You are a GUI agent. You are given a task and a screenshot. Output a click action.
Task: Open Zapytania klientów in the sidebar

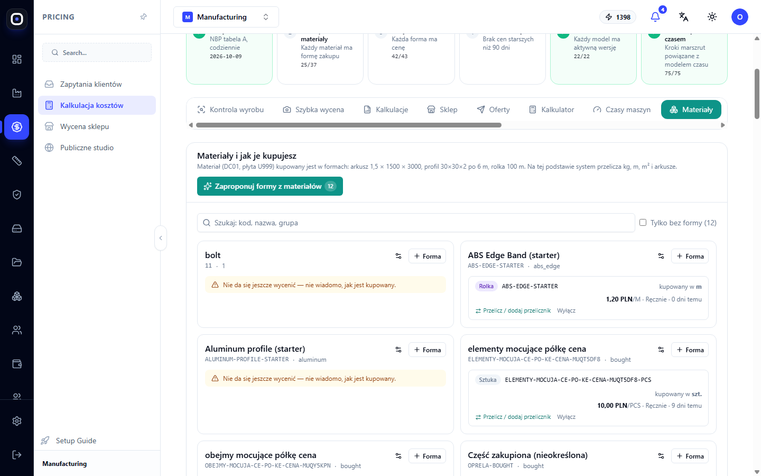tap(97, 84)
